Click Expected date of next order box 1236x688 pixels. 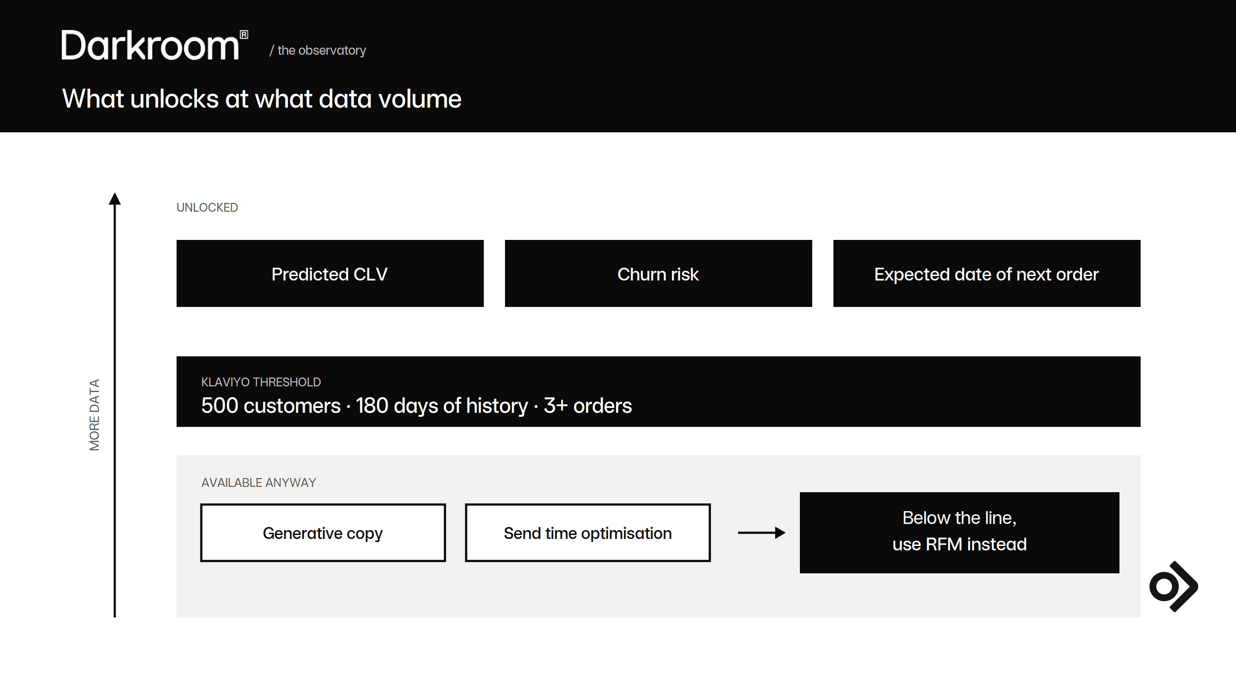coord(987,273)
